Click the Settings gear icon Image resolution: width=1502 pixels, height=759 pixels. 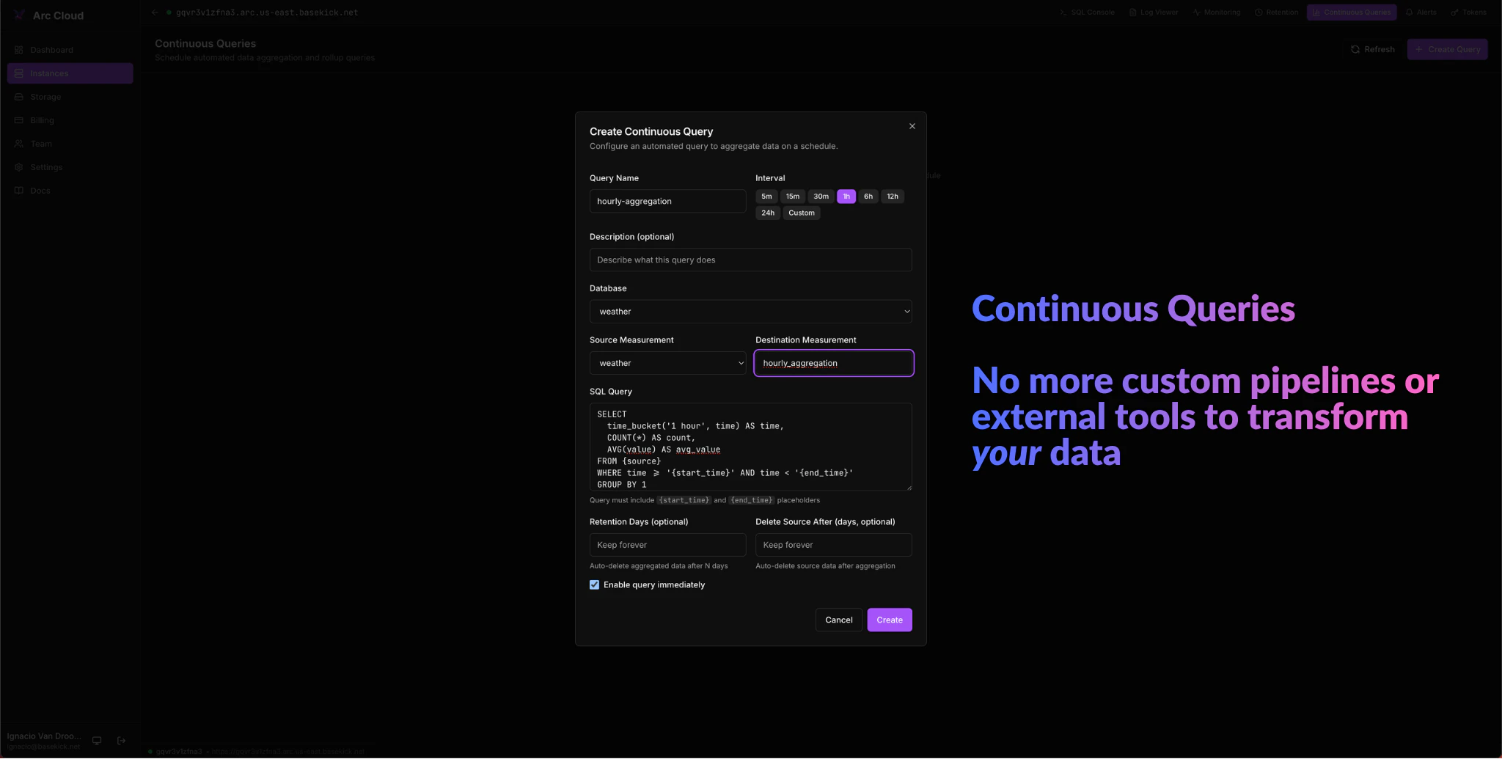19,167
